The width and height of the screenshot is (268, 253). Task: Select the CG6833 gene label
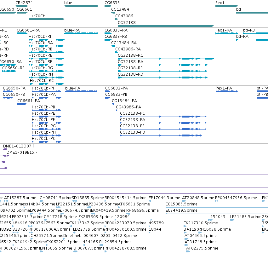[112, 3]
